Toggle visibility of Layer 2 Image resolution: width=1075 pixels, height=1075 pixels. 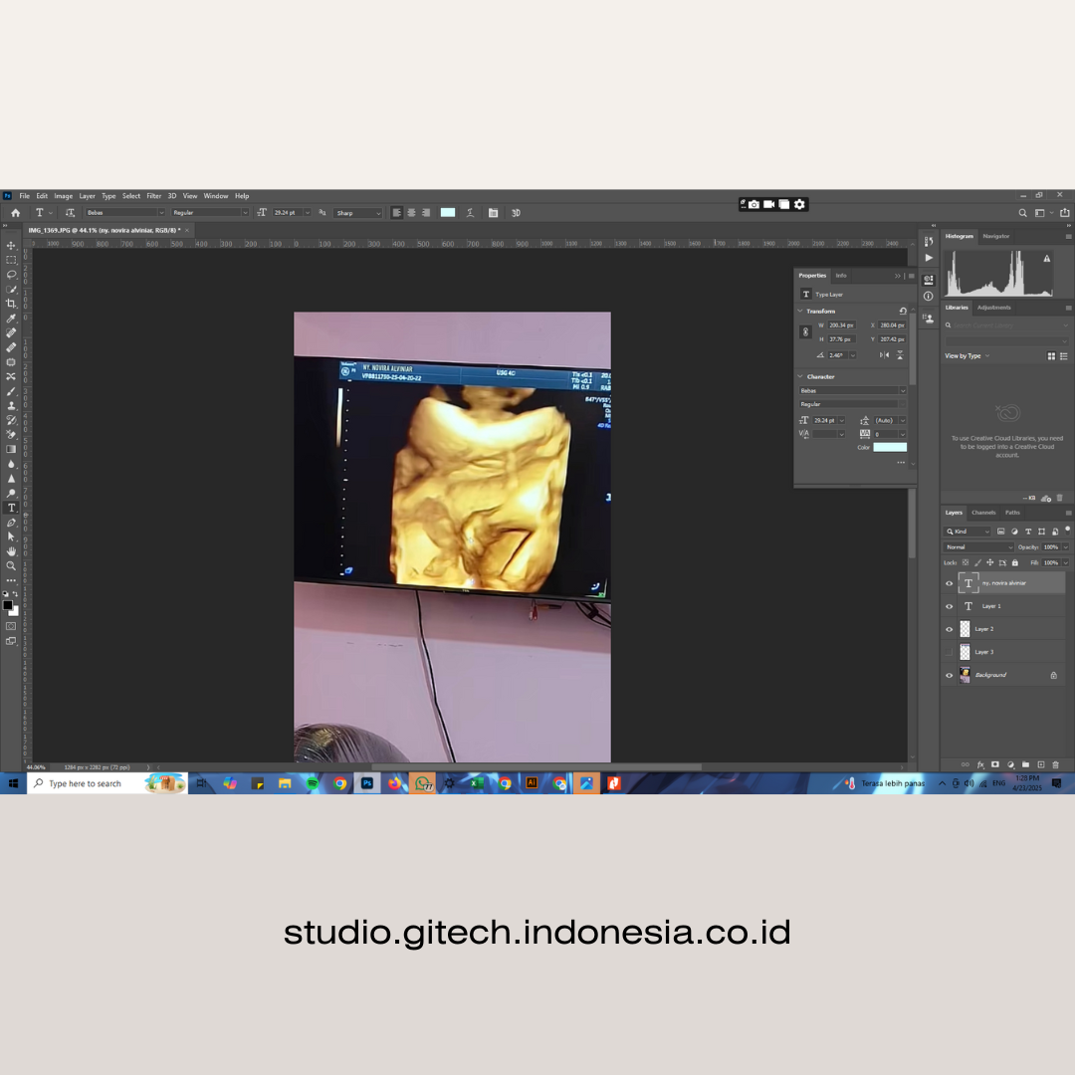[x=949, y=629]
